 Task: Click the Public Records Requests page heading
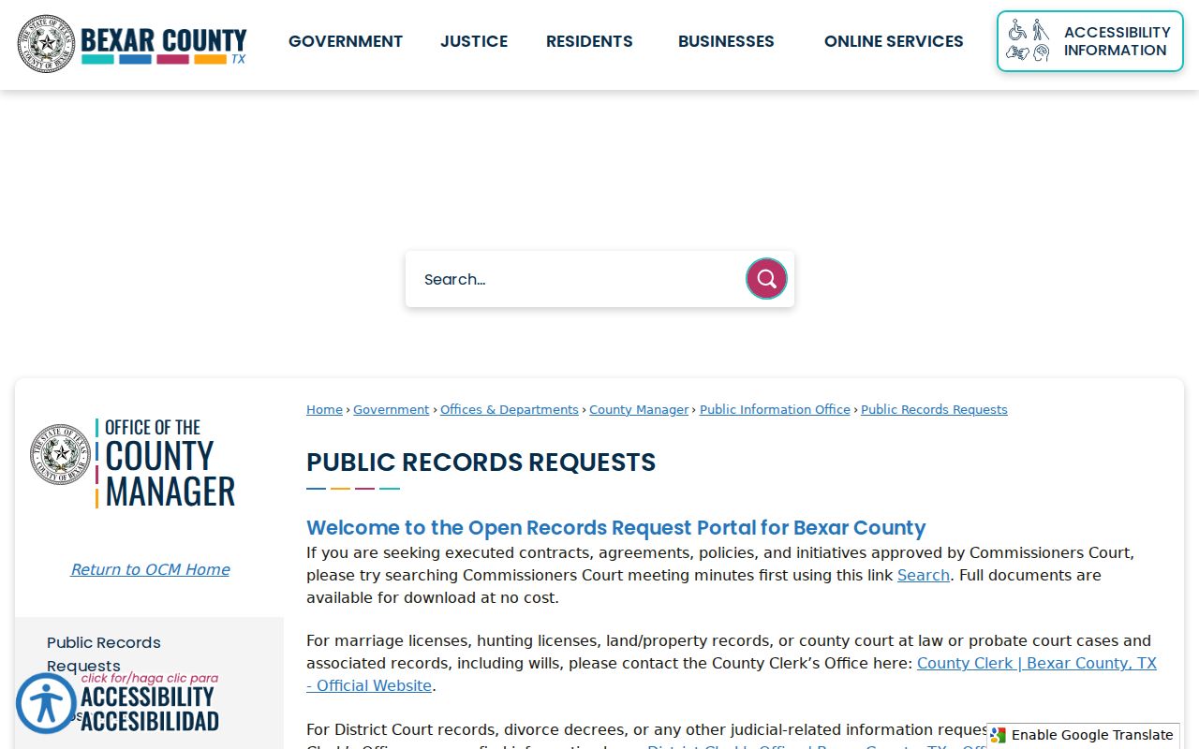(x=481, y=463)
